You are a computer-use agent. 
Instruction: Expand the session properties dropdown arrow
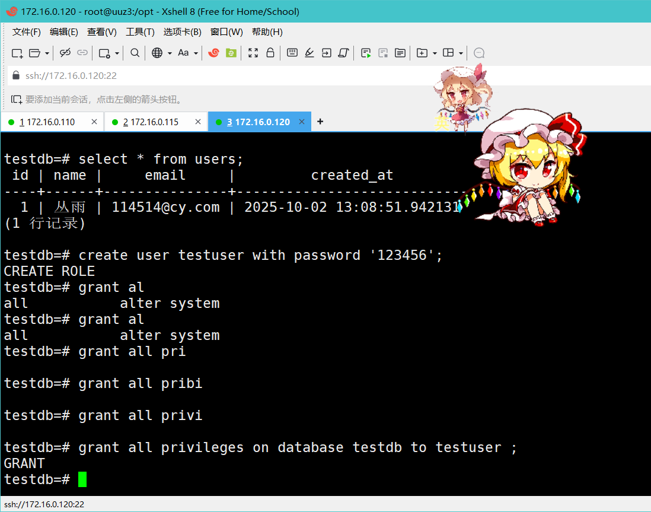tap(117, 53)
